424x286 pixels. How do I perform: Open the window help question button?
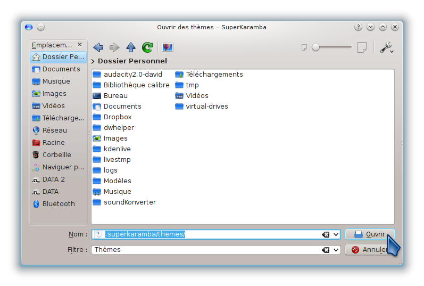358,27
